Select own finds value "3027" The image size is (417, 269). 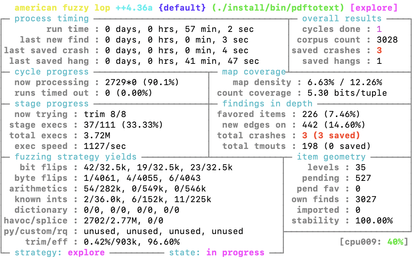pos(366,199)
